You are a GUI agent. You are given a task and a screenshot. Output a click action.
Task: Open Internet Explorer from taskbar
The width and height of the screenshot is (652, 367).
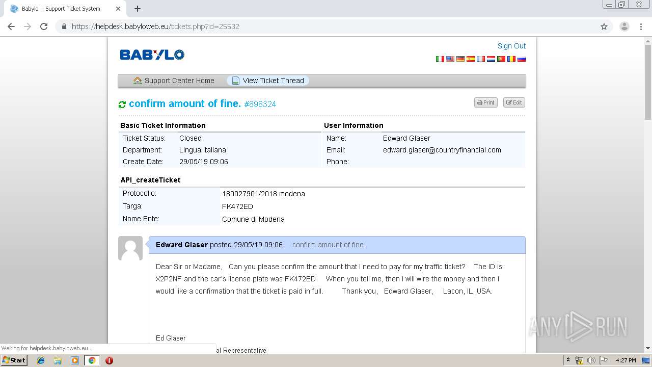pyautogui.click(x=41, y=360)
